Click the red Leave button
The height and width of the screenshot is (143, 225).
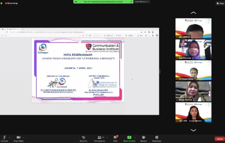(x=219, y=139)
